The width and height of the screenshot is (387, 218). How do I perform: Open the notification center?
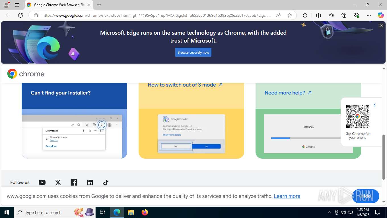[x=378, y=212]
